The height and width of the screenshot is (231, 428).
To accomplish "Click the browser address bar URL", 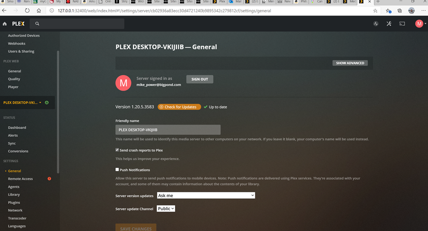I will click(x=164, y=11).
